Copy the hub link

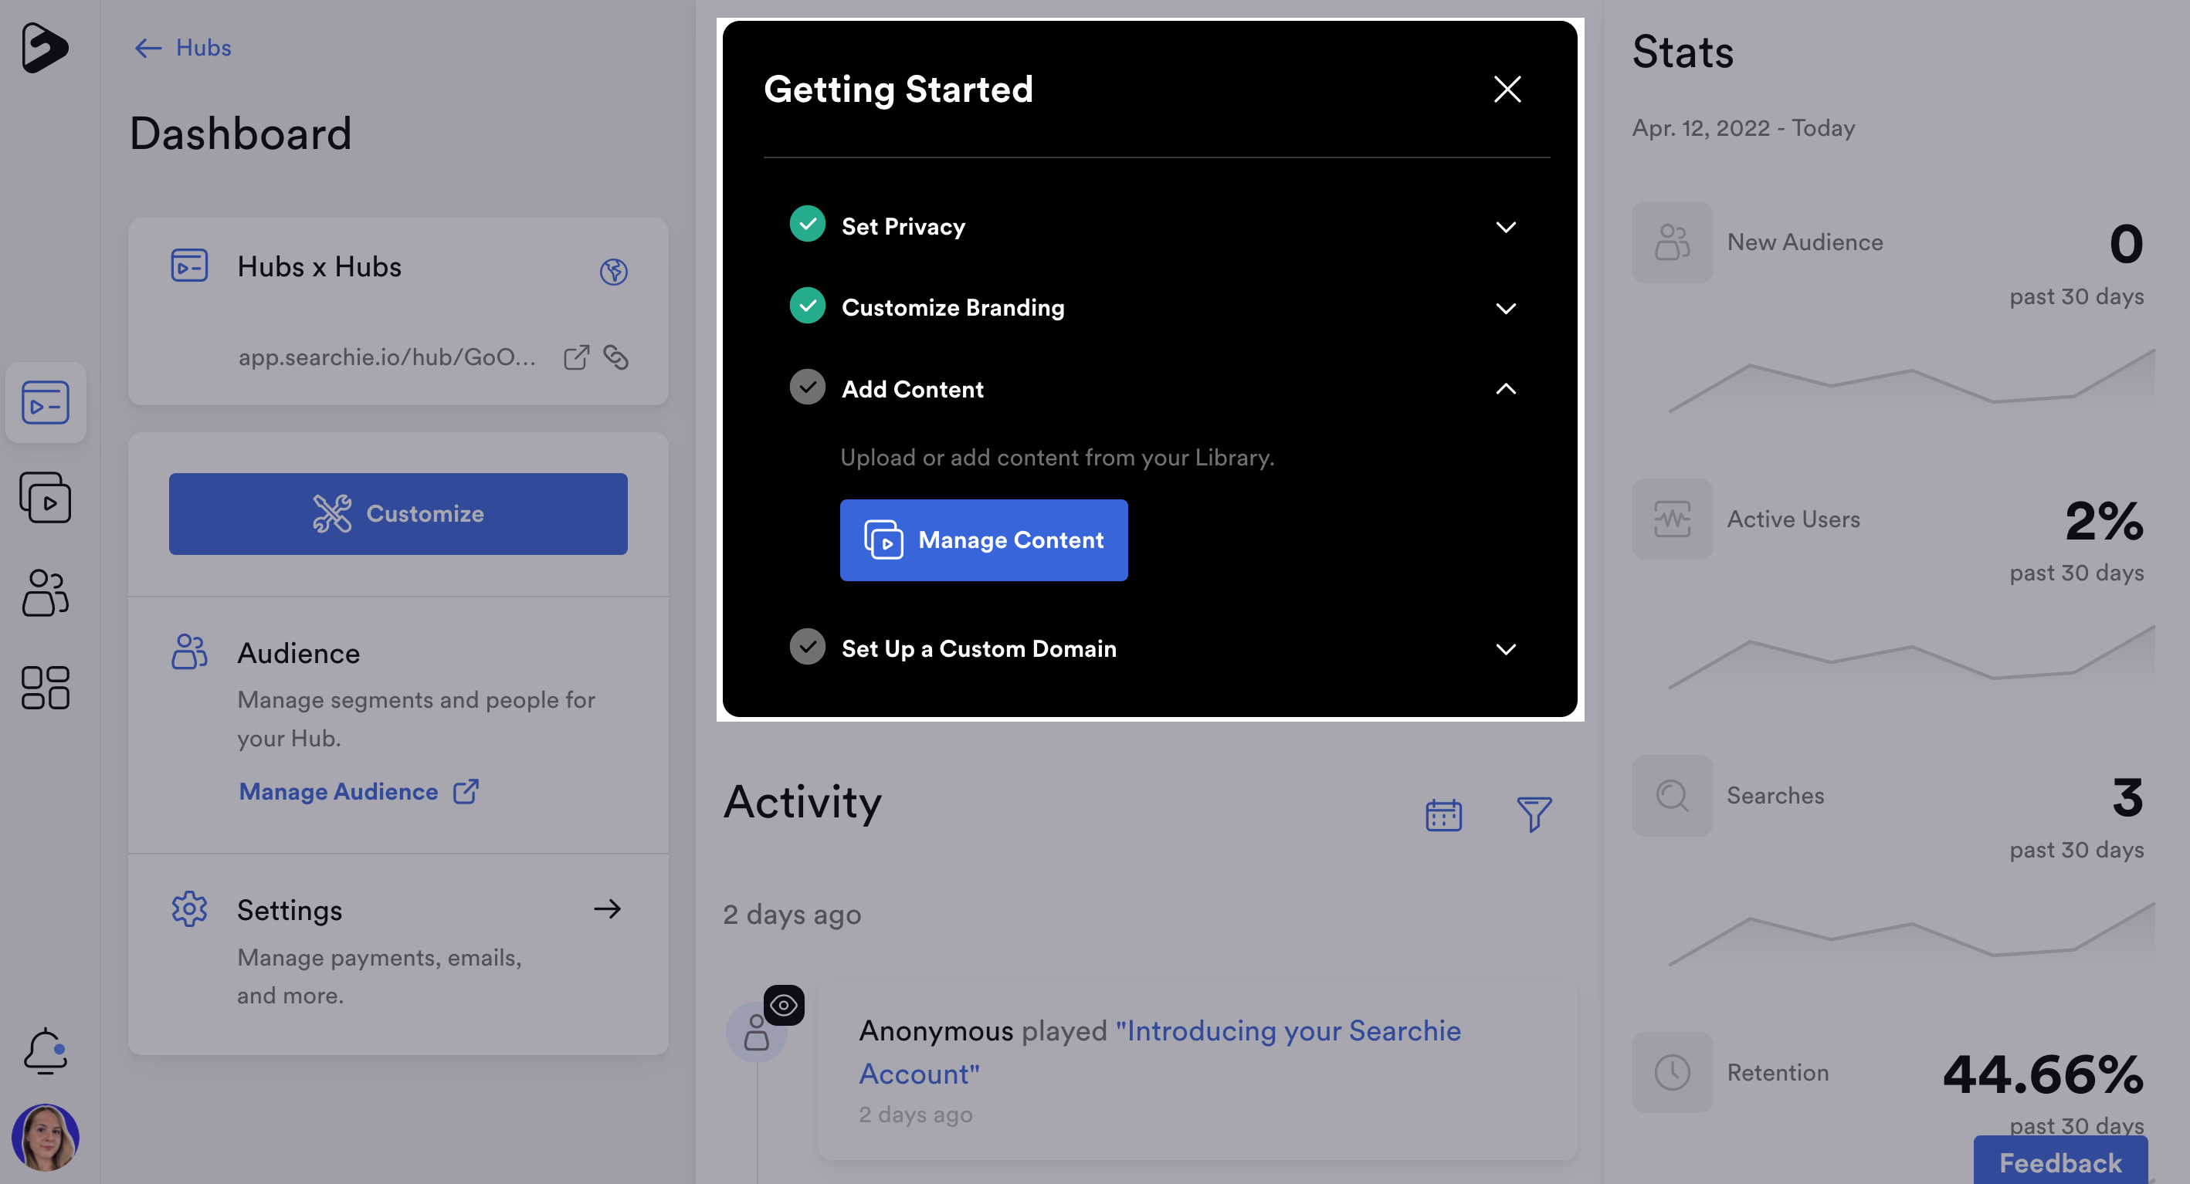(615, 358)
